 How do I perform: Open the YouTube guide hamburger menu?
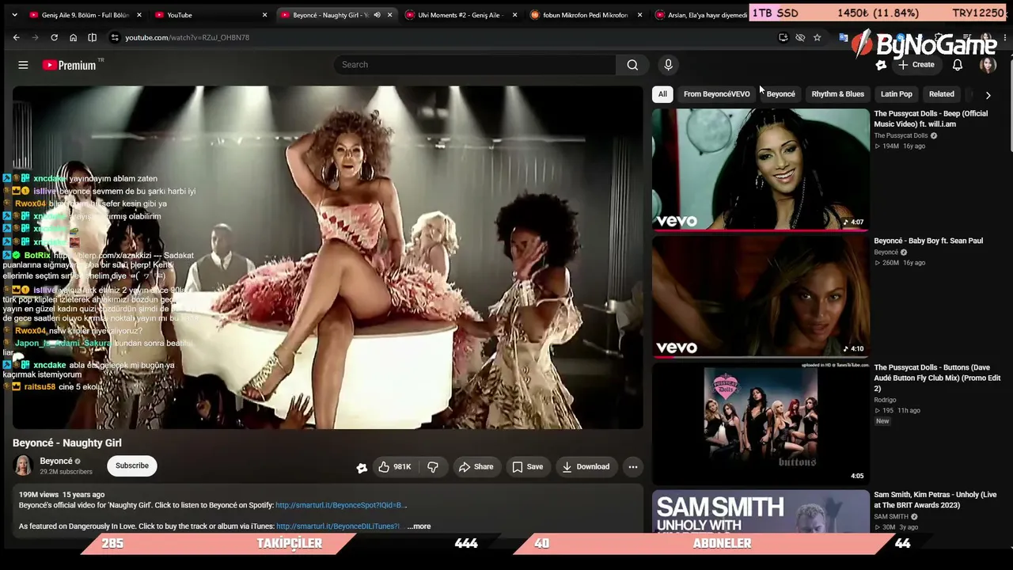click(x=23, y=65)
